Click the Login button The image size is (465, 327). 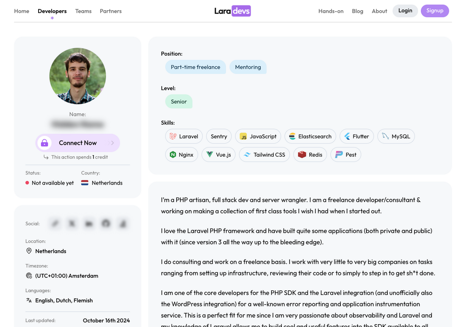click(x=405, y=11)
